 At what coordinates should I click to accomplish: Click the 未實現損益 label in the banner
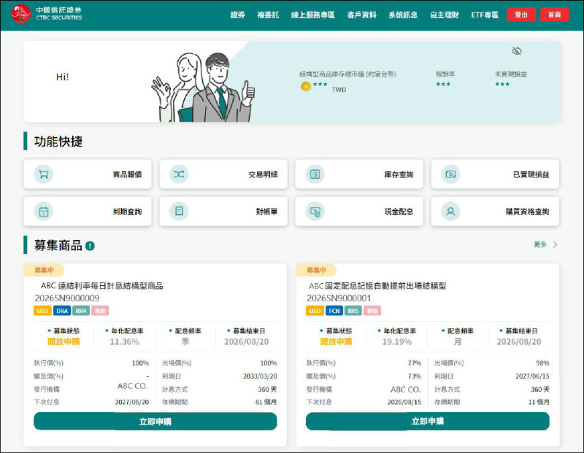(510, 74)
